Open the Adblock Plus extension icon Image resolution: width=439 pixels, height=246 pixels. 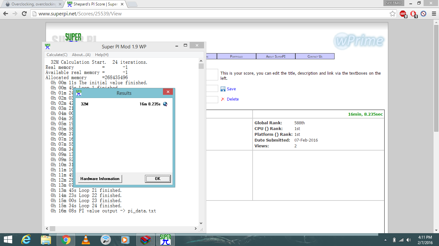click(403, 14)
